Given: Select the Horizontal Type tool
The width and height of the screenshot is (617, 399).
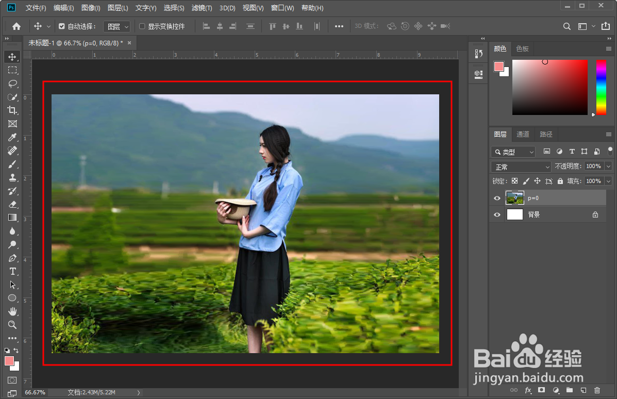Looking at the screenshot, I should tap(12, 271).
